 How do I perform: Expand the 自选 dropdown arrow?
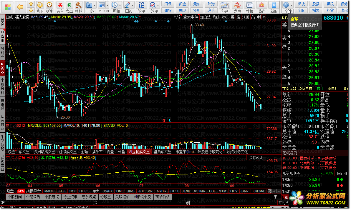95,5
